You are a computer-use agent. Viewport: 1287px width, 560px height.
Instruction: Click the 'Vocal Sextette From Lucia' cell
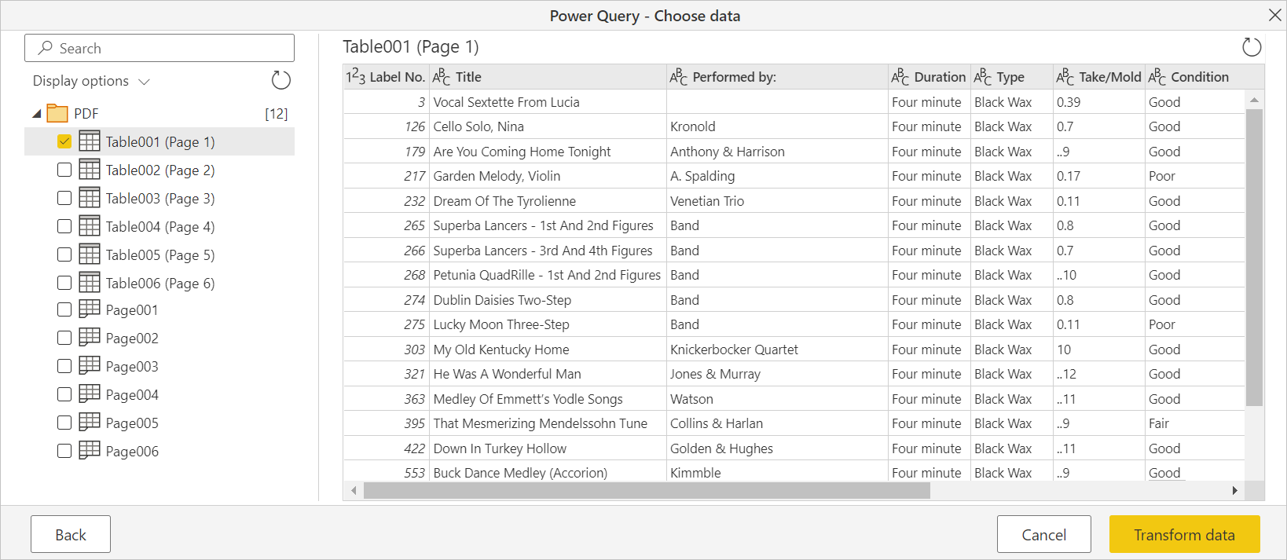coord(547,102)
